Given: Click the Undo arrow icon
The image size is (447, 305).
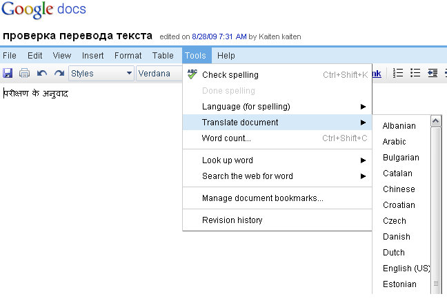Looking at the screenshot, I should (42, 74).
